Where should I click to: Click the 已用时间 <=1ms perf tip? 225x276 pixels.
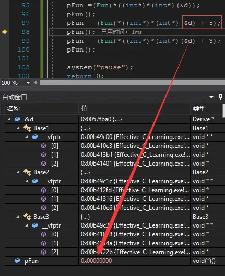tap(122, 32)
